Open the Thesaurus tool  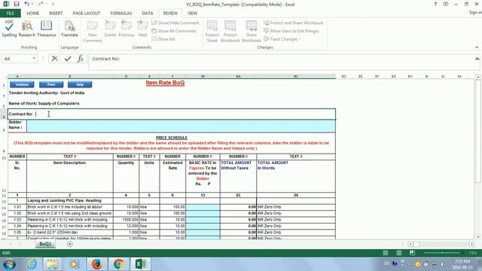coord(47,29)
